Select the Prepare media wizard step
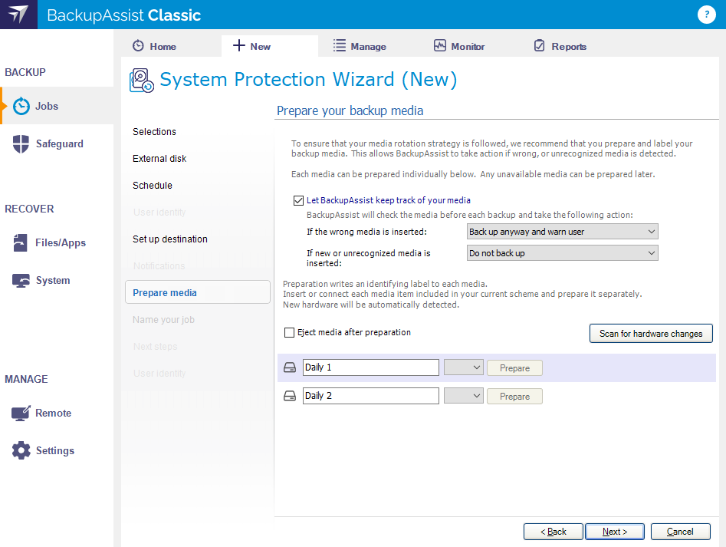Viewport: 726px width, 547px height. [198, 292]
